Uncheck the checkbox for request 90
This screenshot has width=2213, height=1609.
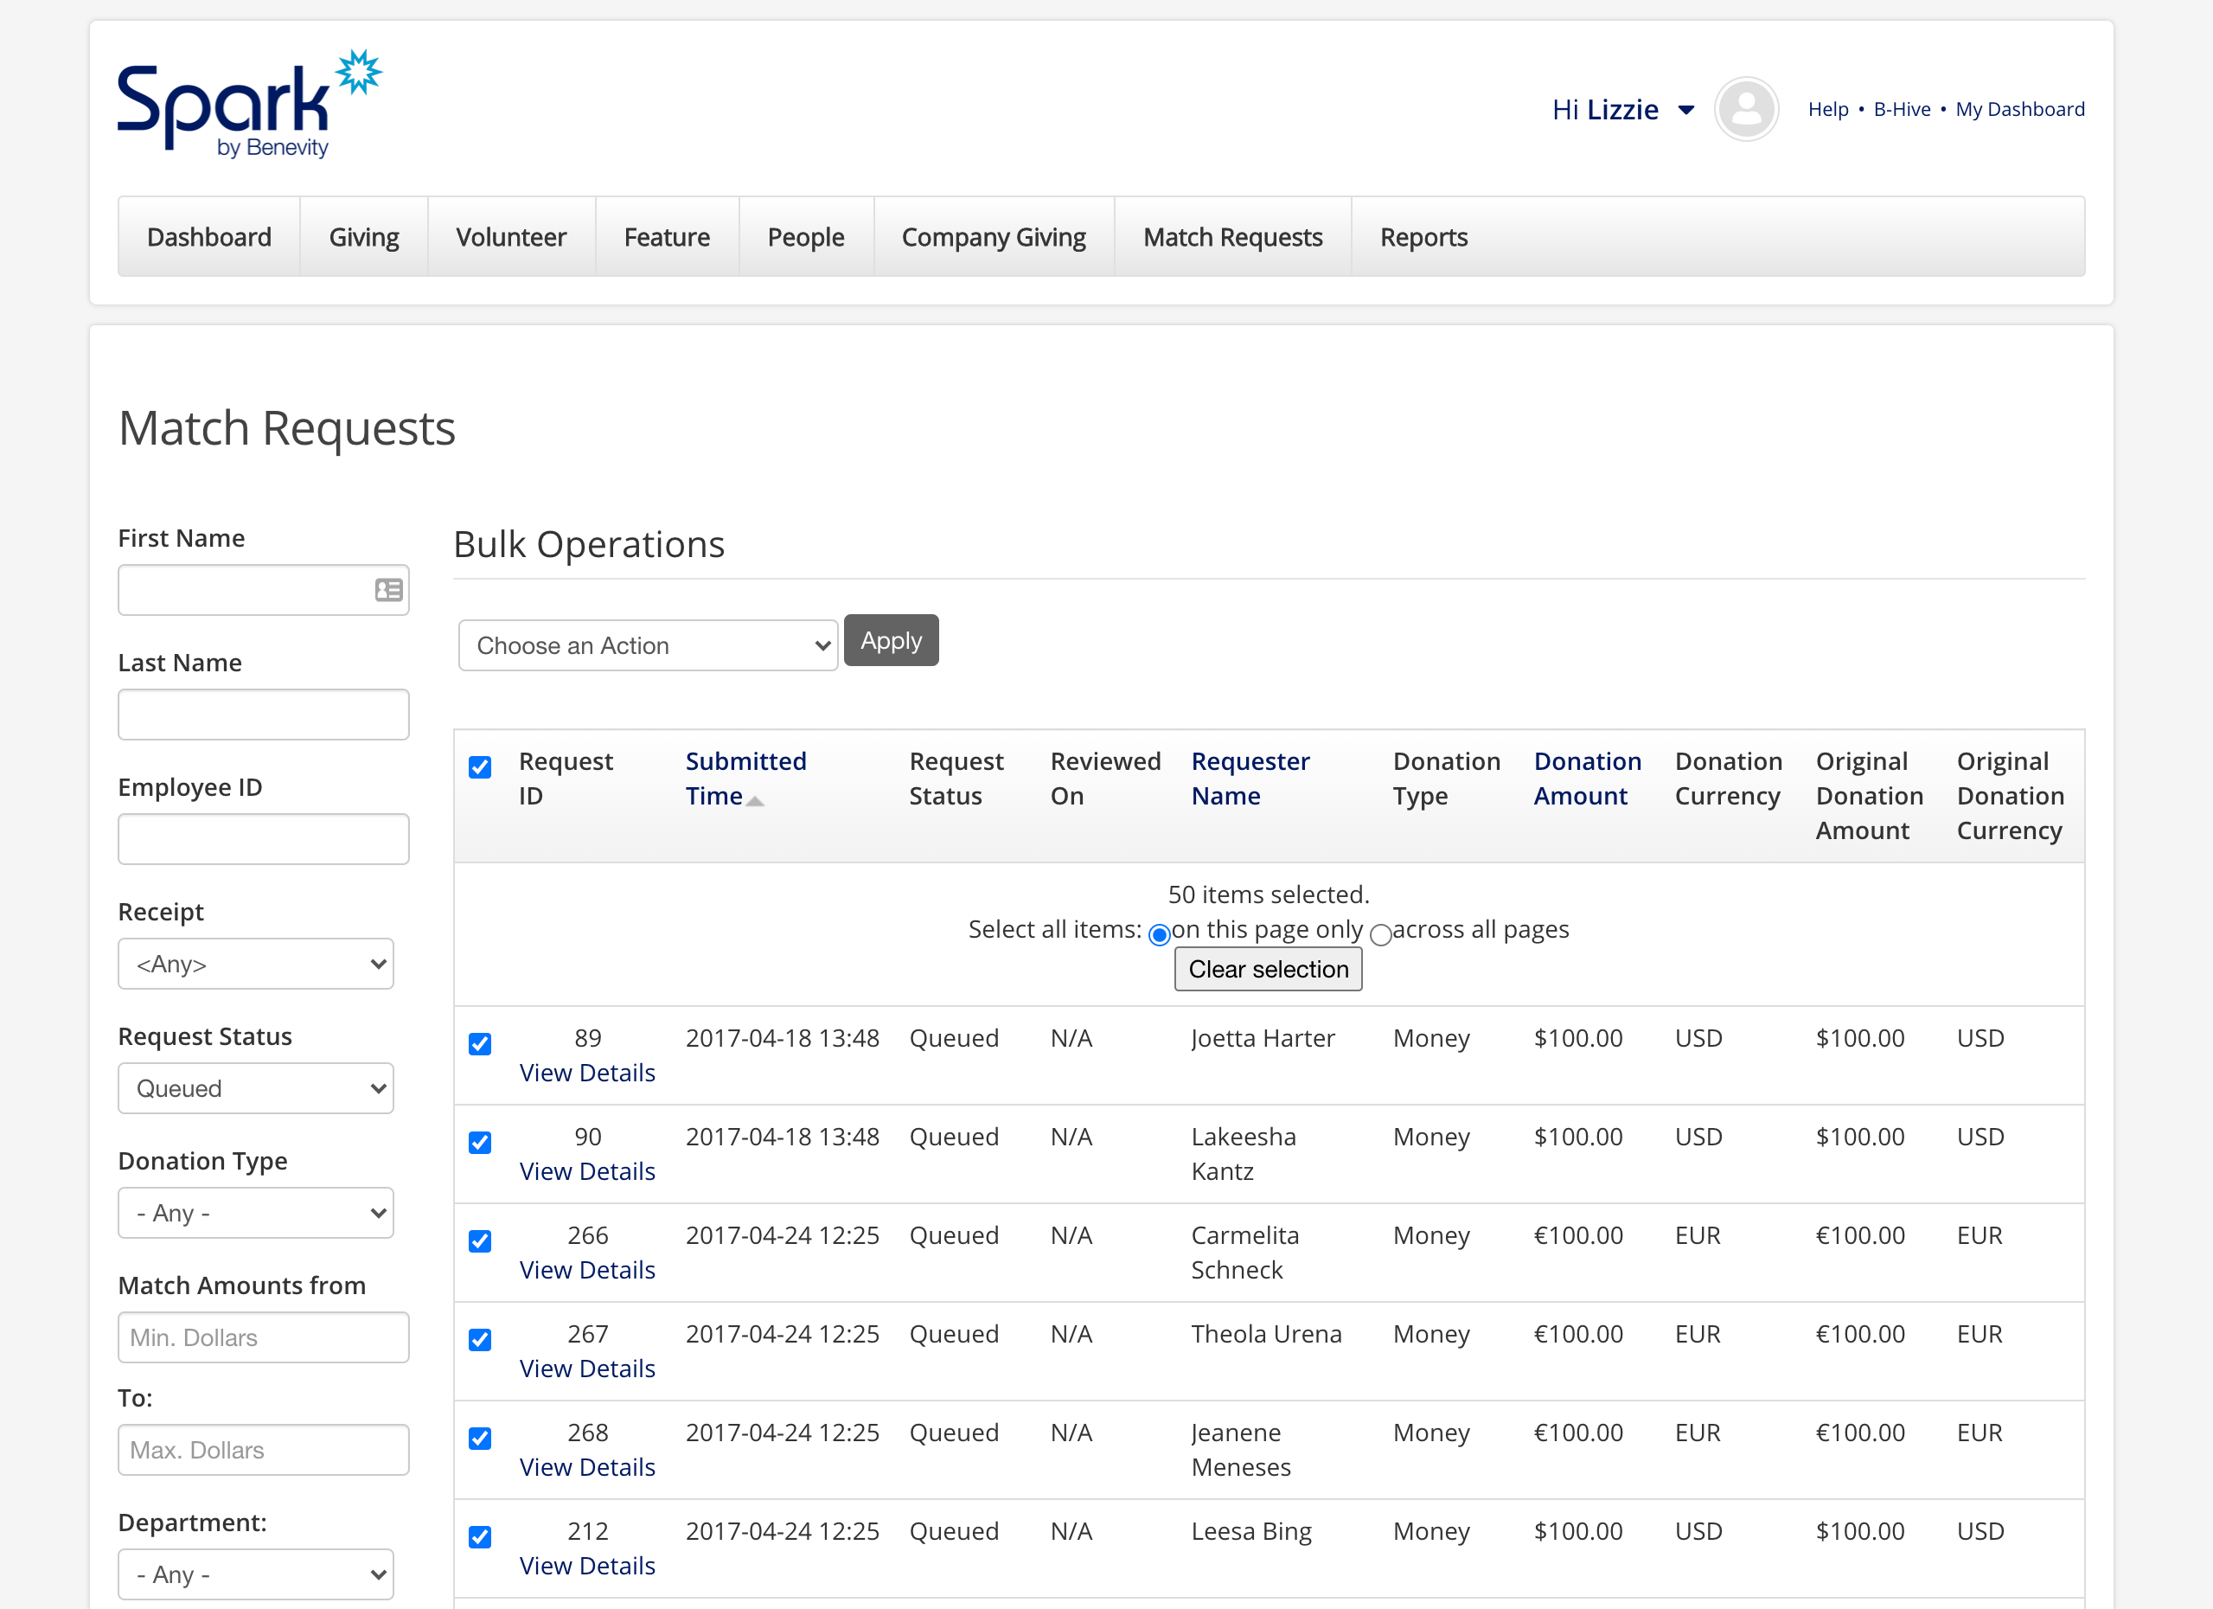pos(480,1143)
